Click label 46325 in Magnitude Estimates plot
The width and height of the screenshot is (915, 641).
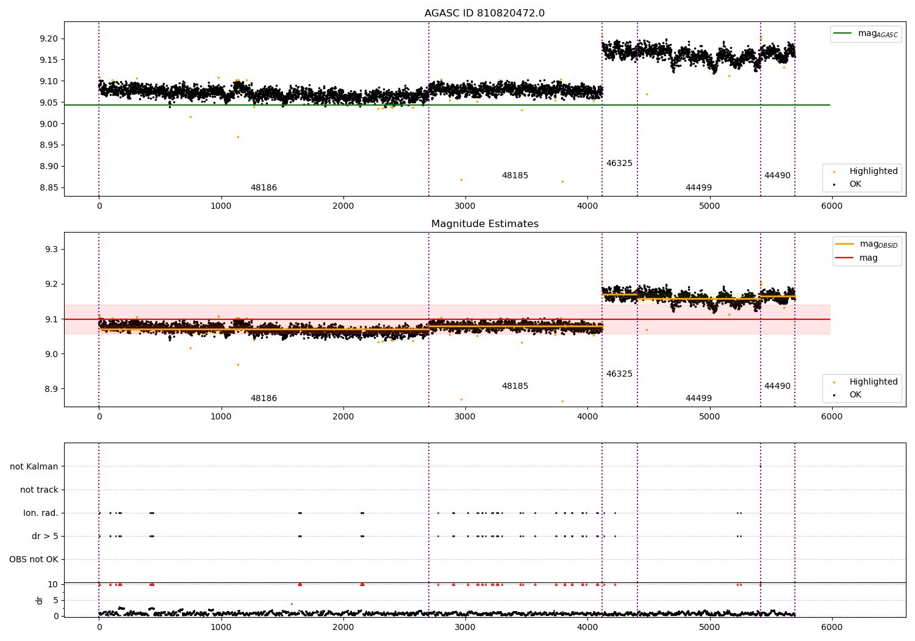point(619,374)
